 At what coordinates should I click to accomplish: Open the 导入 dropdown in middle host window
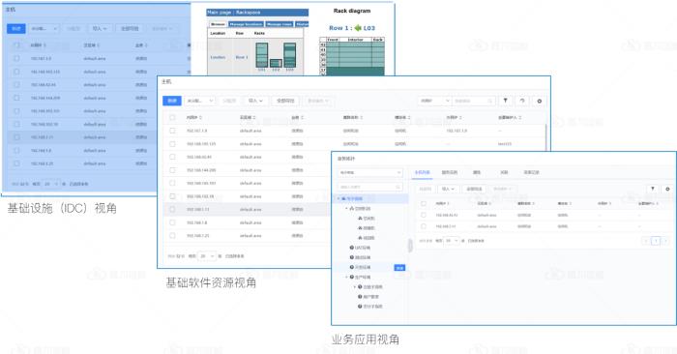click(x=256, y=101)
